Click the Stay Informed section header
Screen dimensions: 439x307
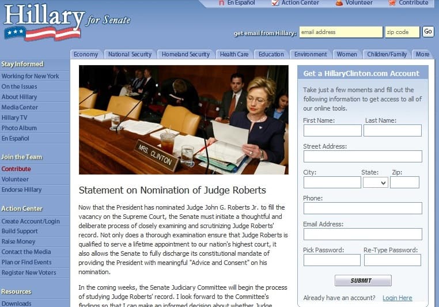22,64
